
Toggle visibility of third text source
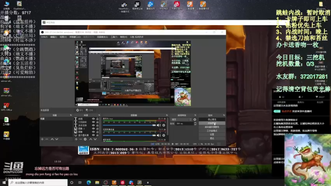pyautogui.click(x=94, y=125)
